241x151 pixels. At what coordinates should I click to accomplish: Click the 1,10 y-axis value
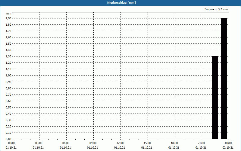[8, 69]
